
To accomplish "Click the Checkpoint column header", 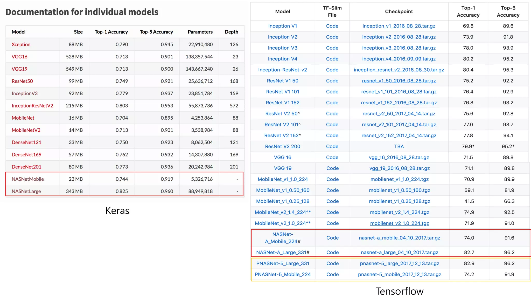I will coord(399,11).
